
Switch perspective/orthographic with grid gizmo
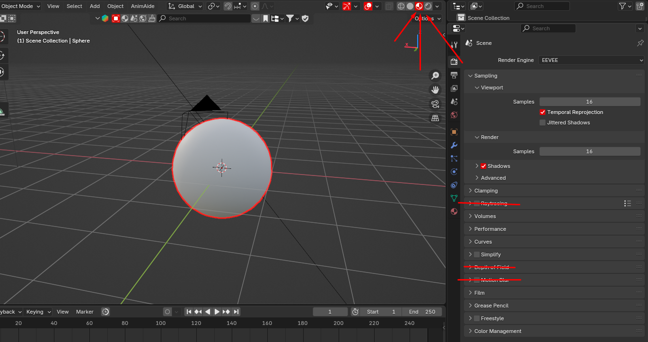435,118
